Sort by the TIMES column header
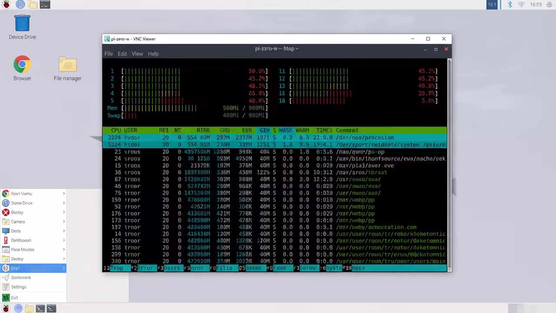 tap(324, 130)
